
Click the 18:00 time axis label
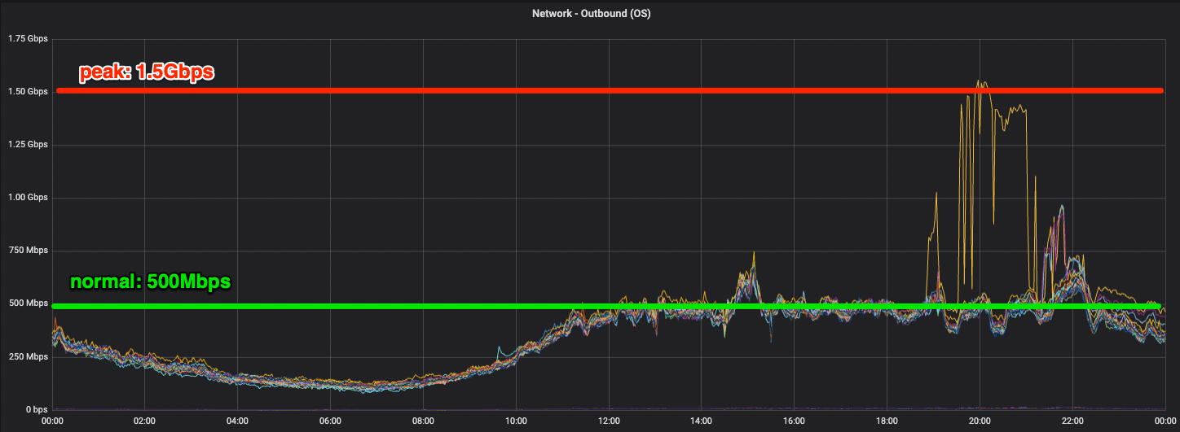pyautogui.click(x=887, y=421)
